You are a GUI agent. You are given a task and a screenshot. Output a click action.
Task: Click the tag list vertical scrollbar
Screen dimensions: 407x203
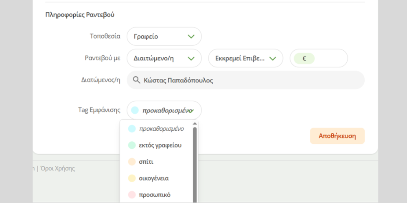pos(195,162)
